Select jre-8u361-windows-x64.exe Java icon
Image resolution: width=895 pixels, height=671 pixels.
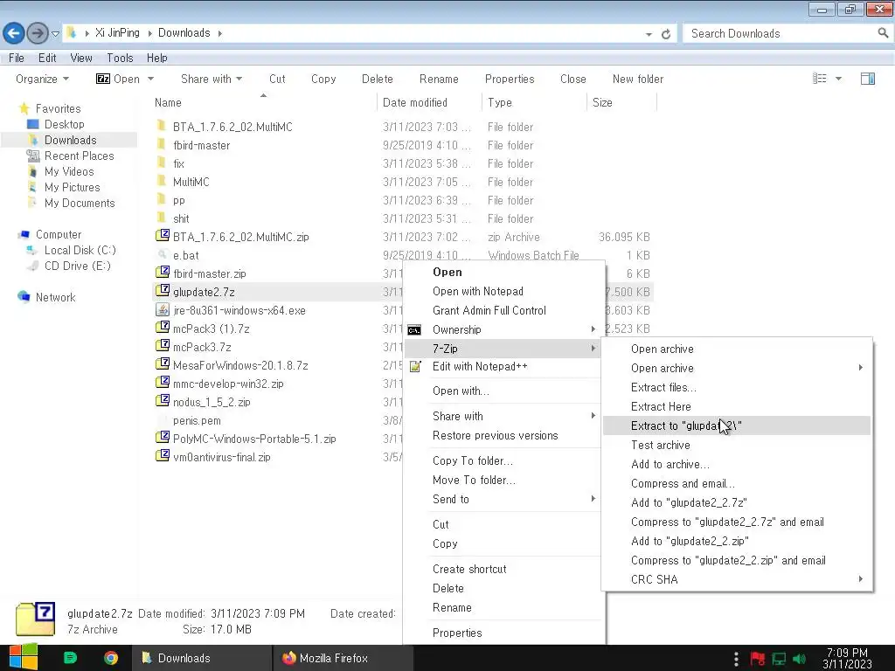pos(163,309)
